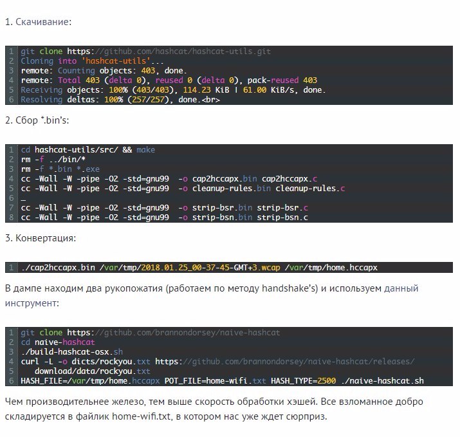Click the strip-bsr.bin compile line
Screen dimensions: 460x437
[x=164, y=208]
